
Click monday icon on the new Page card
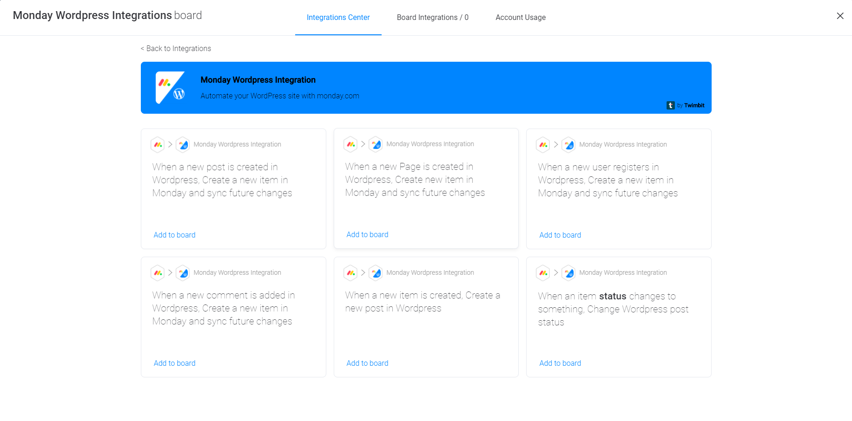(351, 144)
